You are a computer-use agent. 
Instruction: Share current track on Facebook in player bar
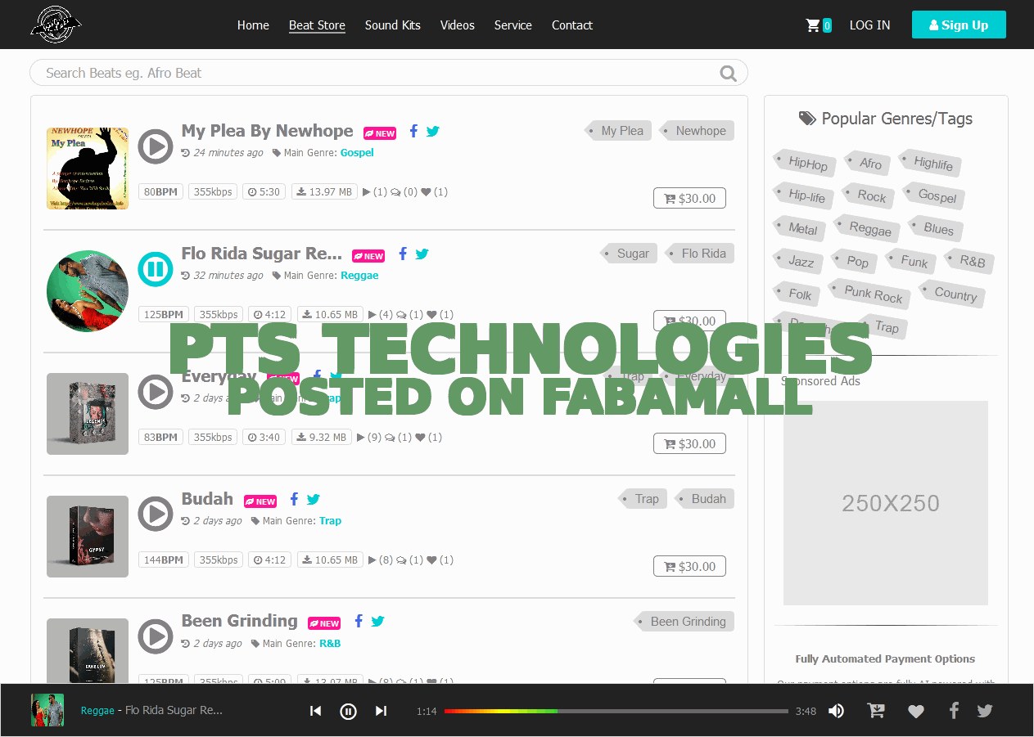click(953, 711)
